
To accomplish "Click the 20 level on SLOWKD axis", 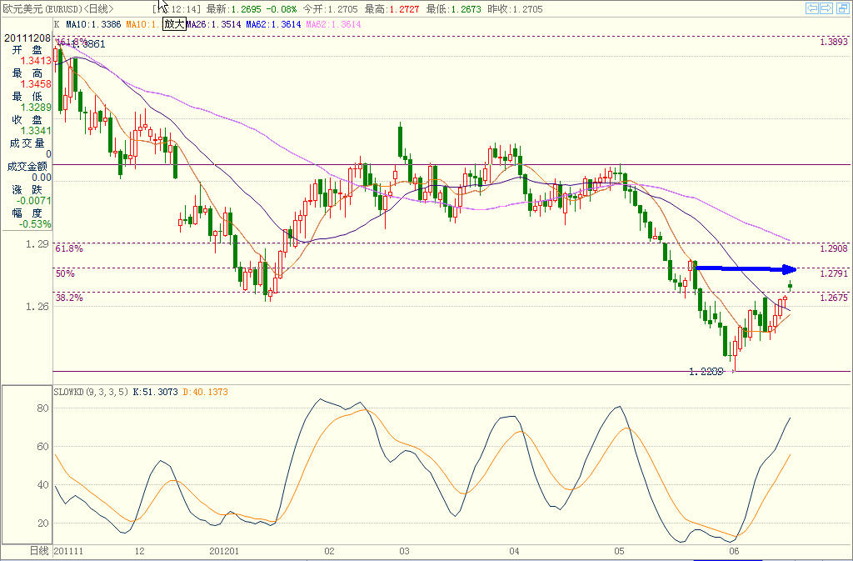I will click(x=42, y=523).
